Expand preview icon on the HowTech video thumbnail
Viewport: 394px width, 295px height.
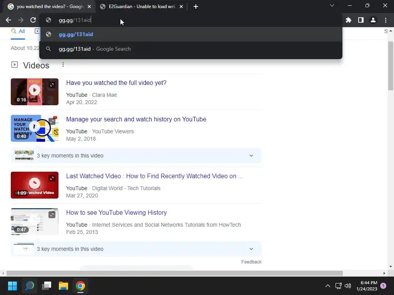pyautogui.click(x=52, y=215)
